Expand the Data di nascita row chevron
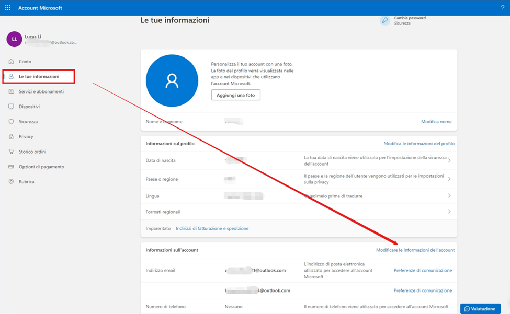The image size is (510, 314). pos(449,160)
